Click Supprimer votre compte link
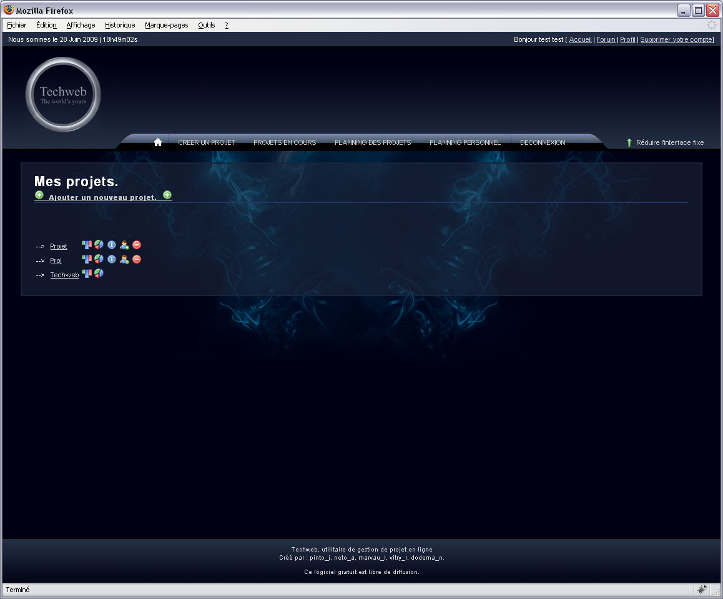The height and width of the screenshot is (599, 723). click(676, 39)
